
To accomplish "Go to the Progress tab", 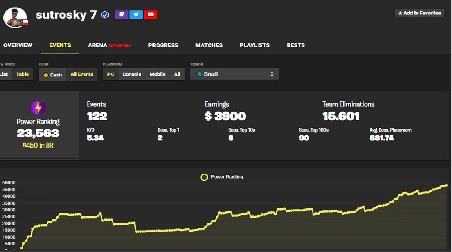I will click(163, 45).
